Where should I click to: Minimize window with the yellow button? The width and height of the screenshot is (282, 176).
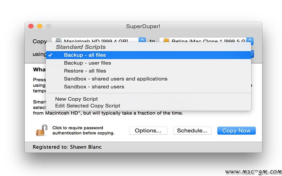[x=40, y=26]
